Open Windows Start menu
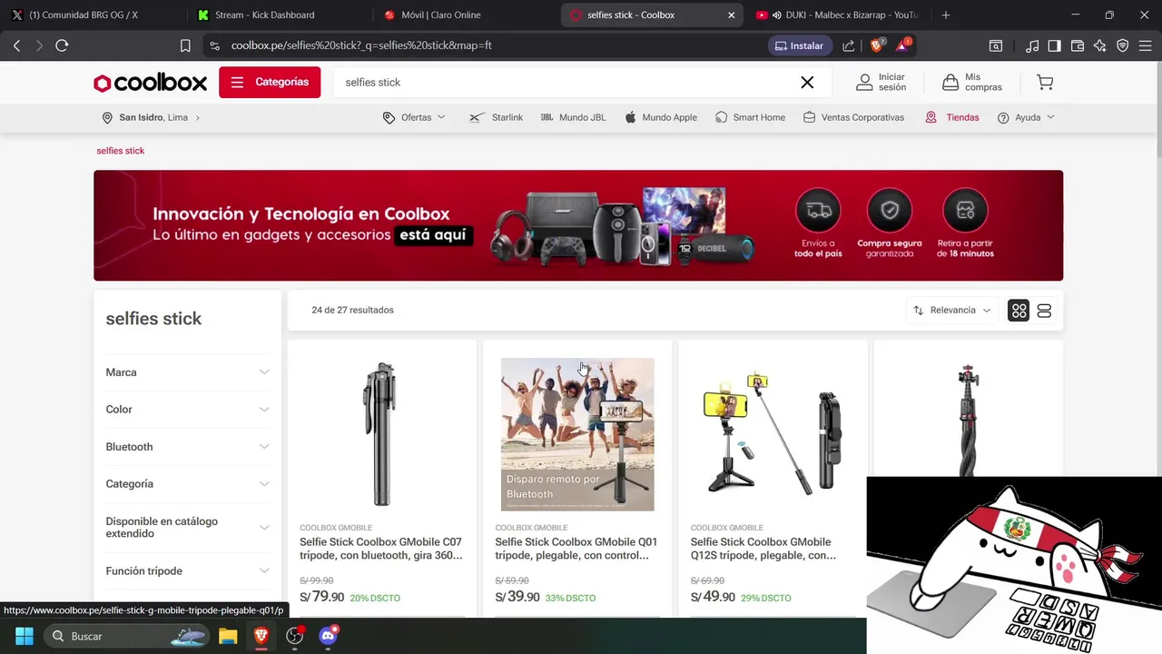 click(25, 636)
